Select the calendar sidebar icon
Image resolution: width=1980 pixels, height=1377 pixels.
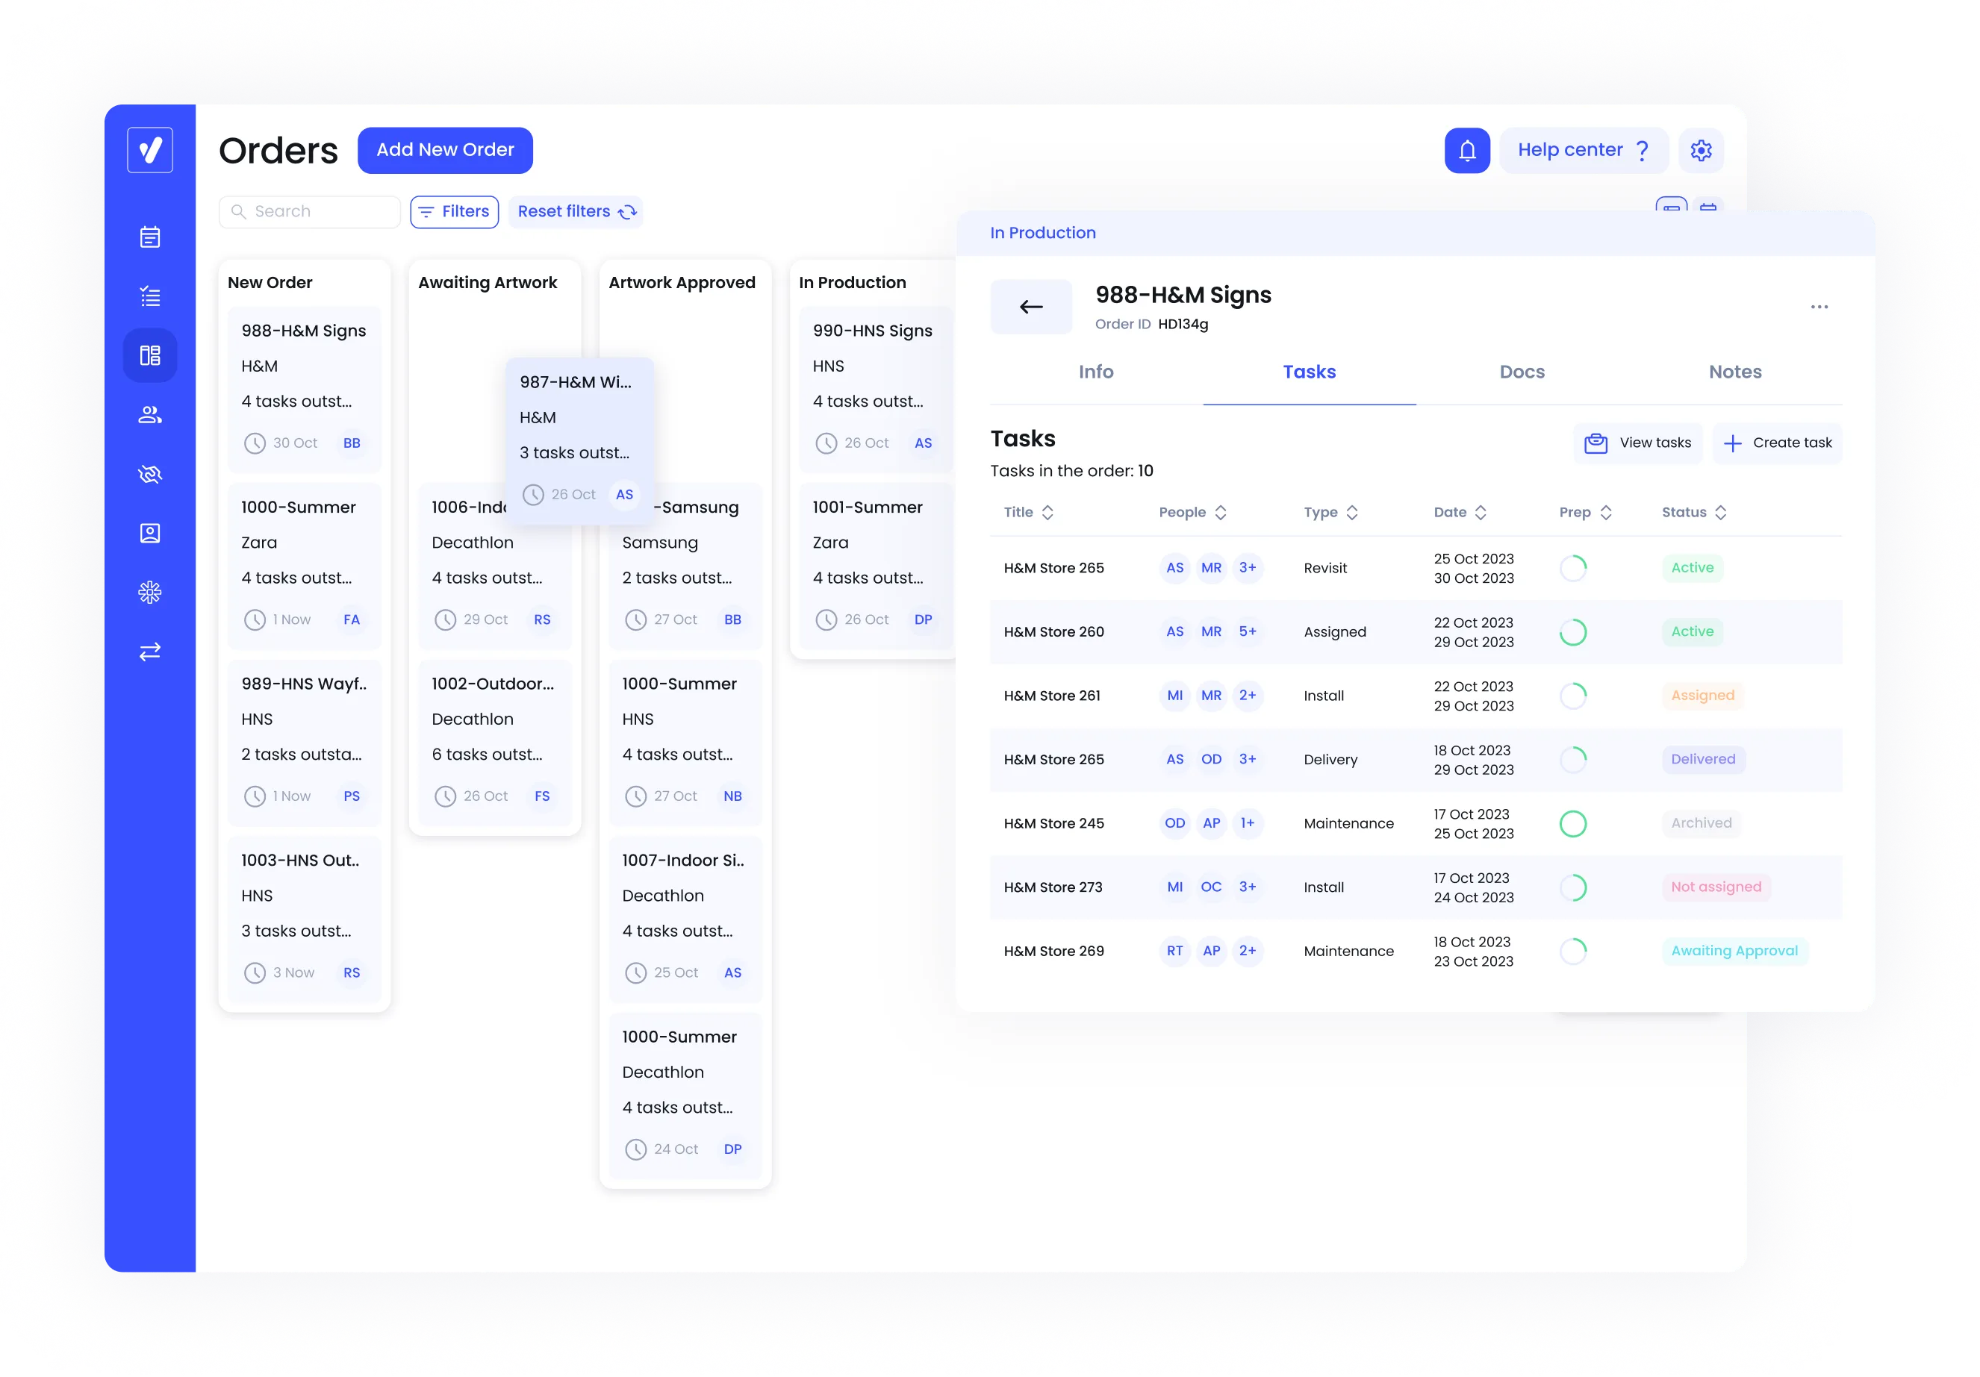click(149, 237)
